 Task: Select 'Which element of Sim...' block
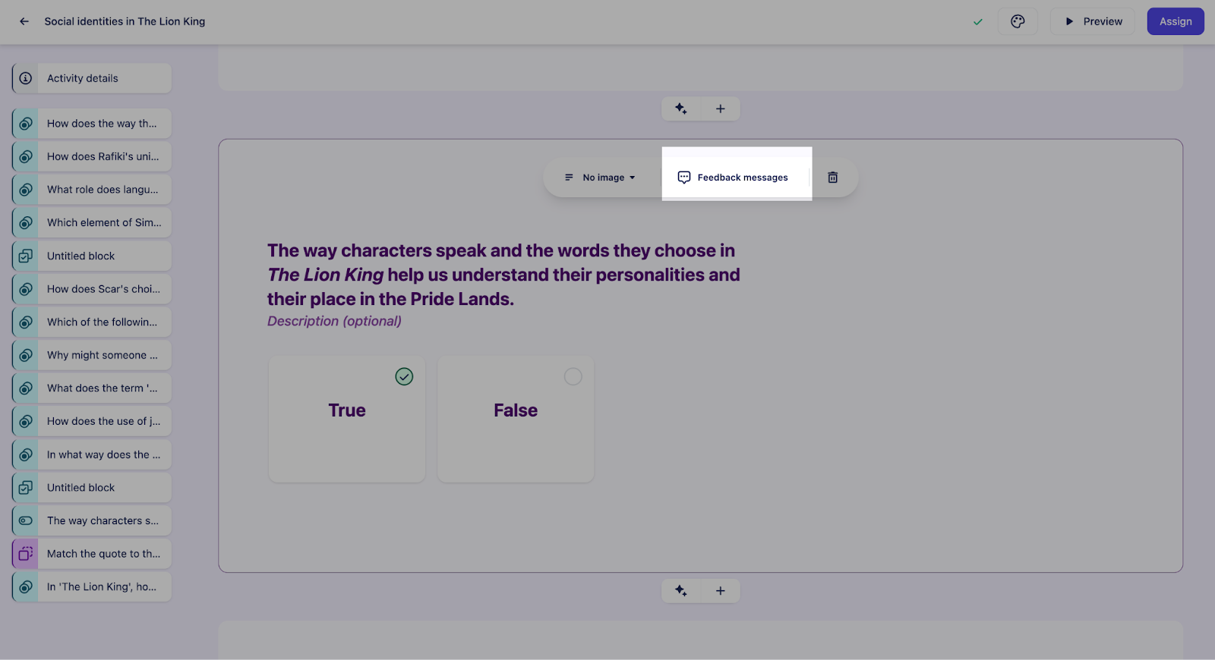coord(92,222)
